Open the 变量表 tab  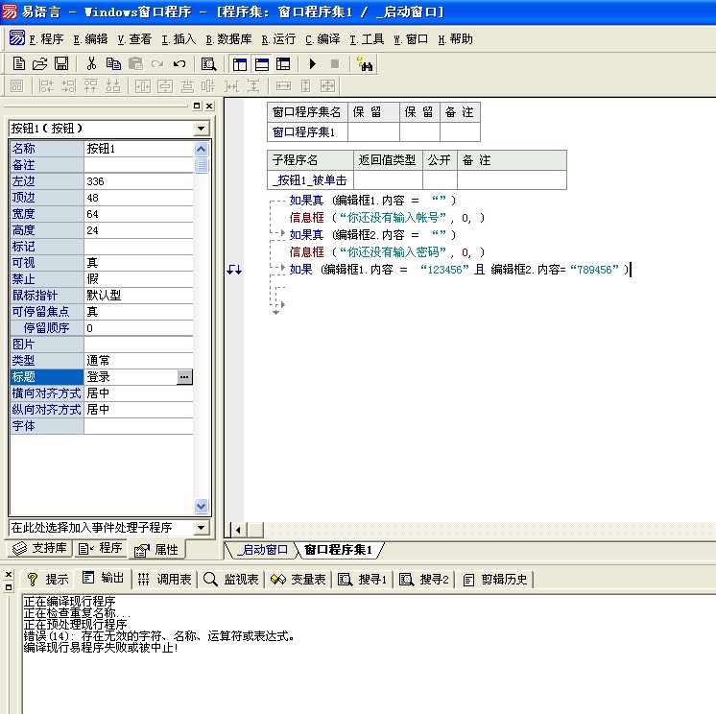tap(298, 580)
